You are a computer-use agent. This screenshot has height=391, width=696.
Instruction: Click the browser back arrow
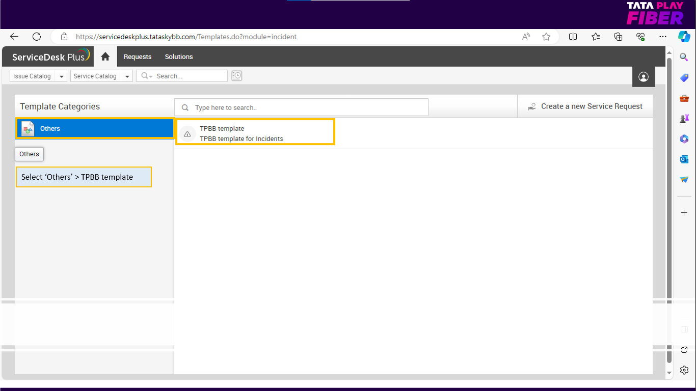(x=14, y=37)
